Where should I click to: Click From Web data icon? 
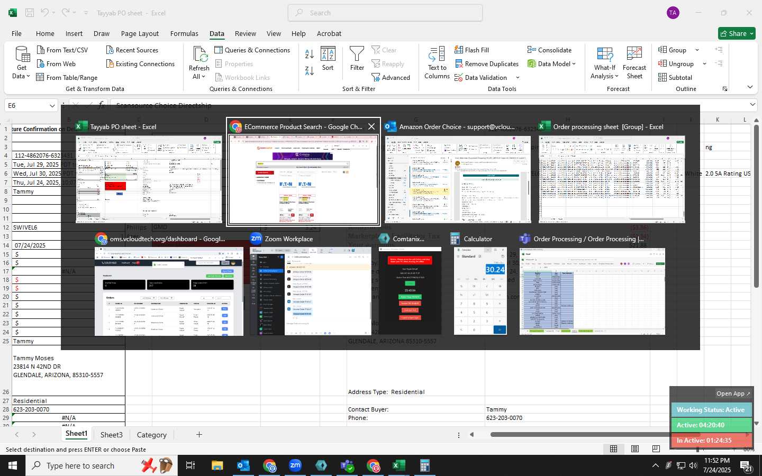point(41,63)
